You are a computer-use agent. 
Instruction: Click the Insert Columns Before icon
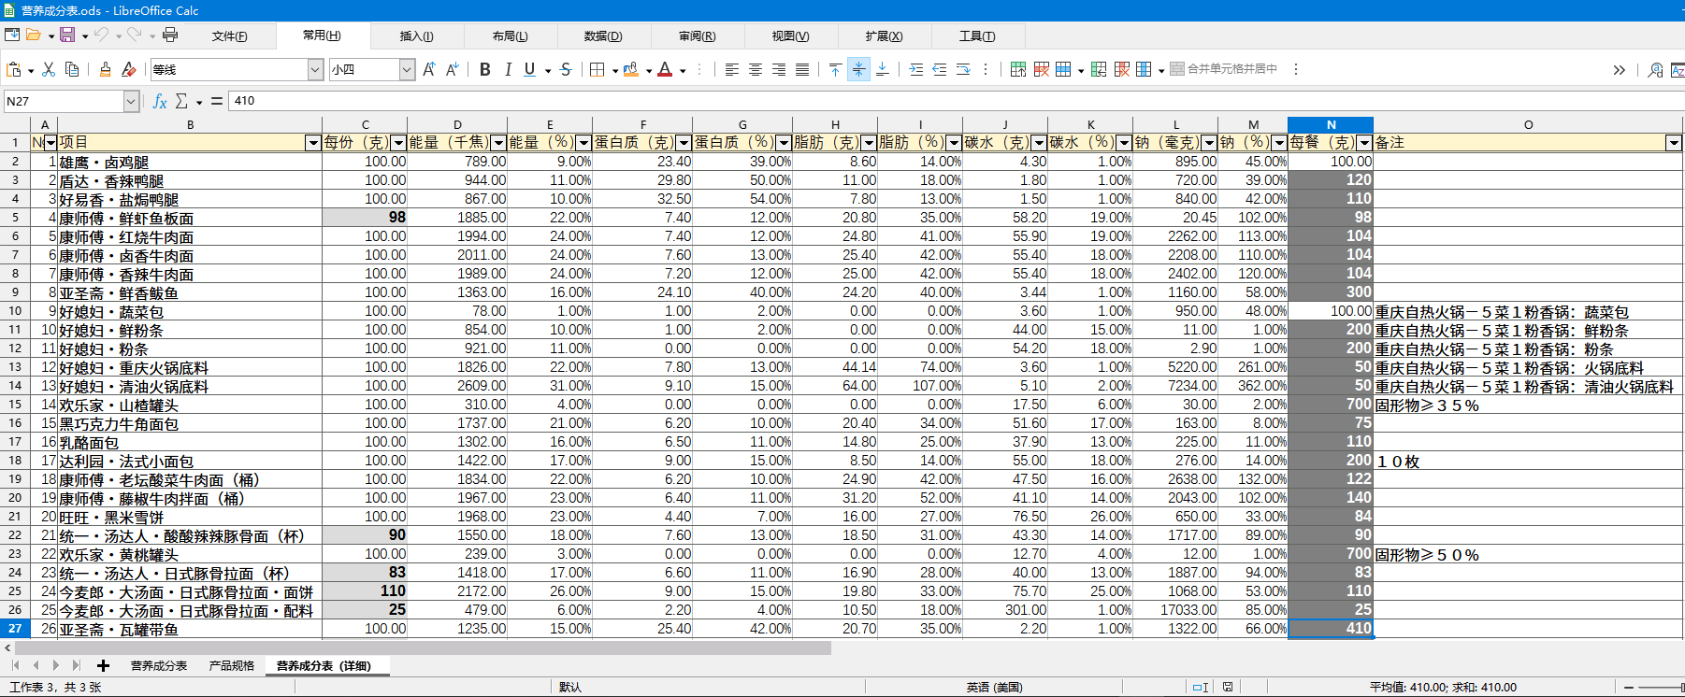1099,69
